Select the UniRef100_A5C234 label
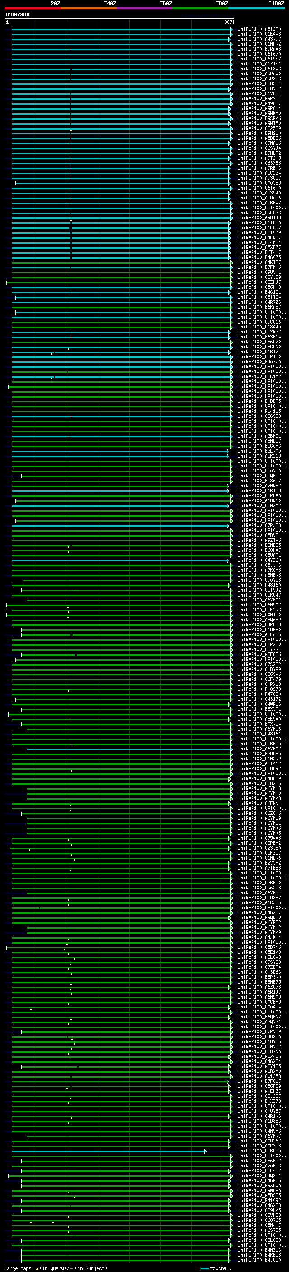The width and height of the screenshot is (289, 1272). coord(259,173)
